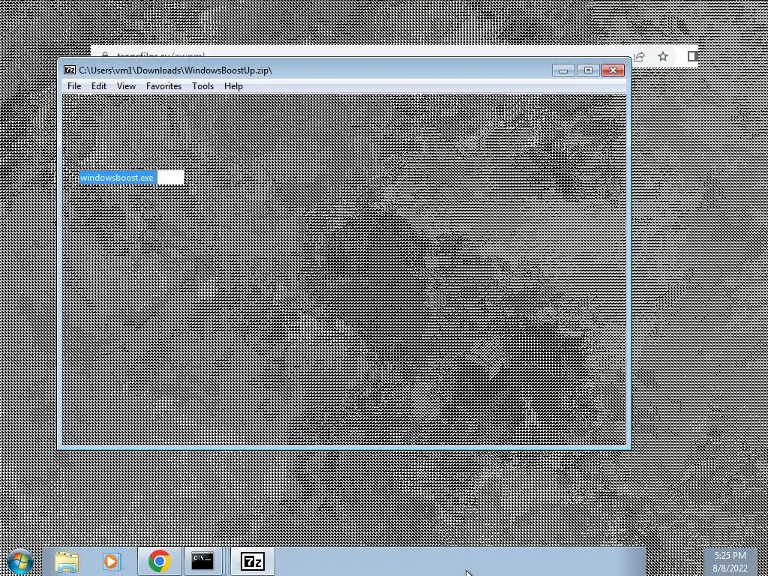Switch to Command Prompt in the taskbar
This screenshot has width=768, height=576.
pyautogui.click(x=202, y=561)
